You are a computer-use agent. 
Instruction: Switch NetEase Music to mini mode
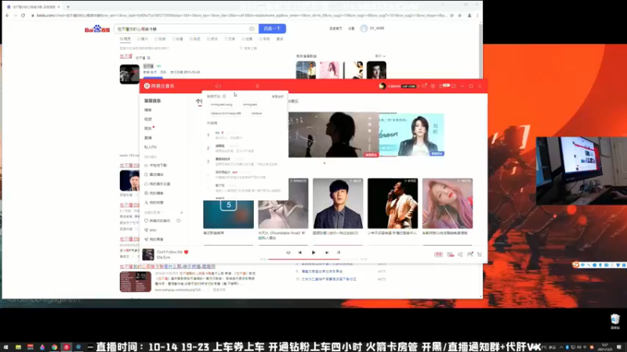click(454, 86)
